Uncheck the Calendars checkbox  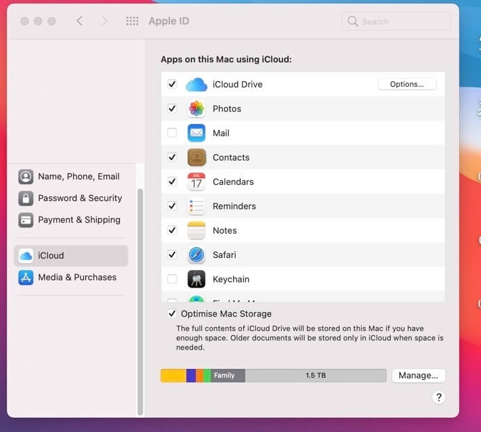172,181
